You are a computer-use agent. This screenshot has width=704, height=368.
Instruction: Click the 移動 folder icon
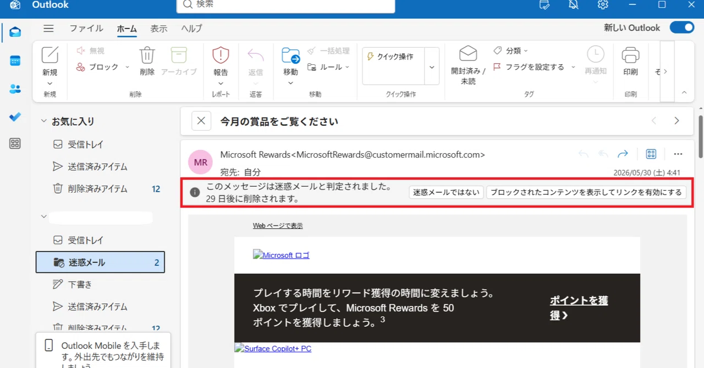pyautogui.click(x=290, y=55)
